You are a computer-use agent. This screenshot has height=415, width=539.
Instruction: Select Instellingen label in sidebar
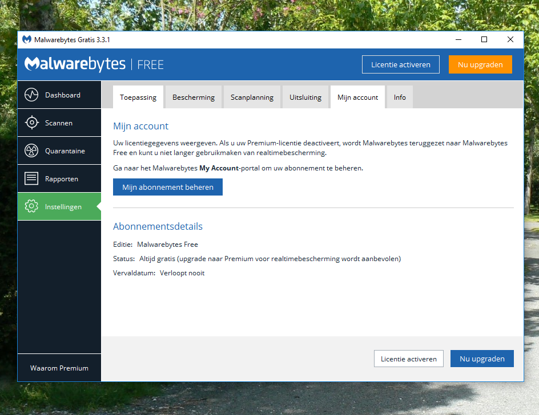[63, 206]
